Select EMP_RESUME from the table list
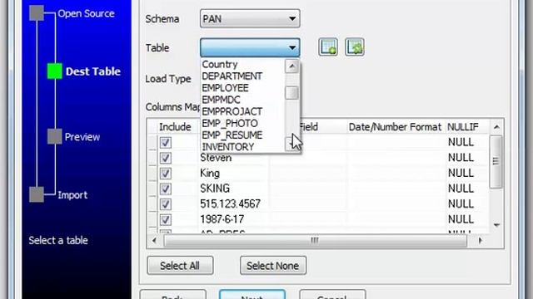Viewport: 533px width, 299px height. point(232,135)
